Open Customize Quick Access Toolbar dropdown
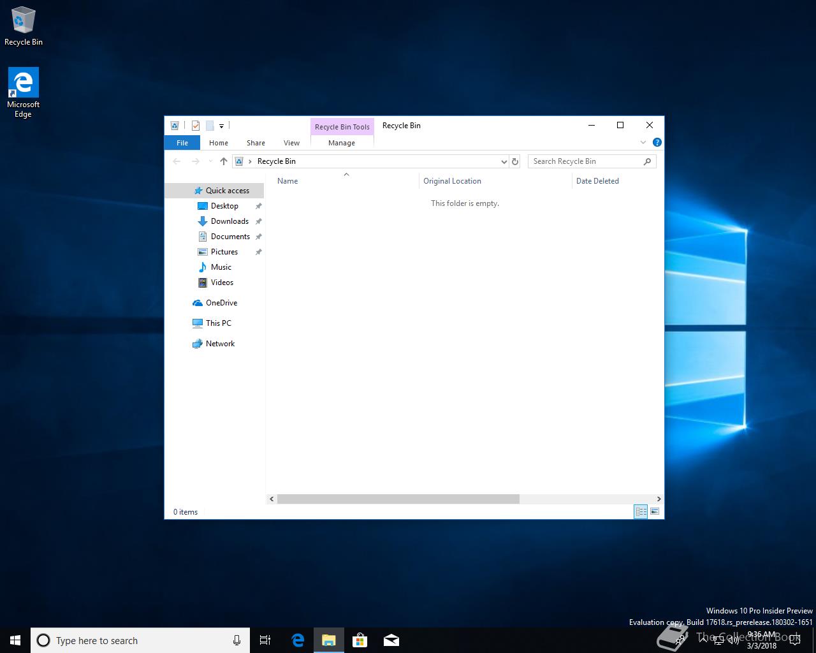The height and width of the screenshot is (653, 816). point(221,126)
